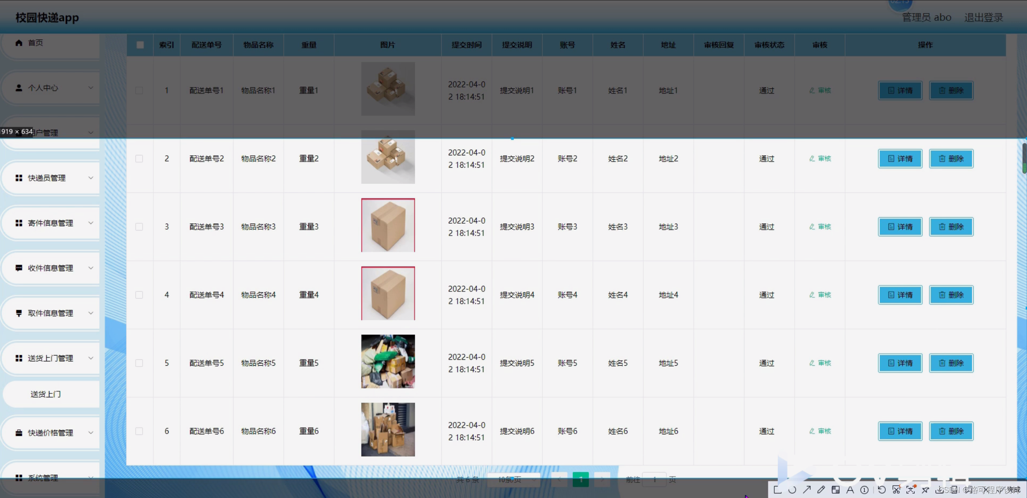Click the undo icon in annotation toolbar
This screenshot has width=1027, height=498.
pyautogui.click(x=882, y=490)
